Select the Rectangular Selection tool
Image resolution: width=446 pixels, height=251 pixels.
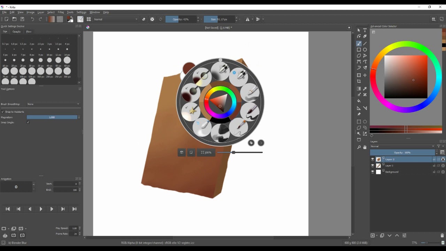359,122
